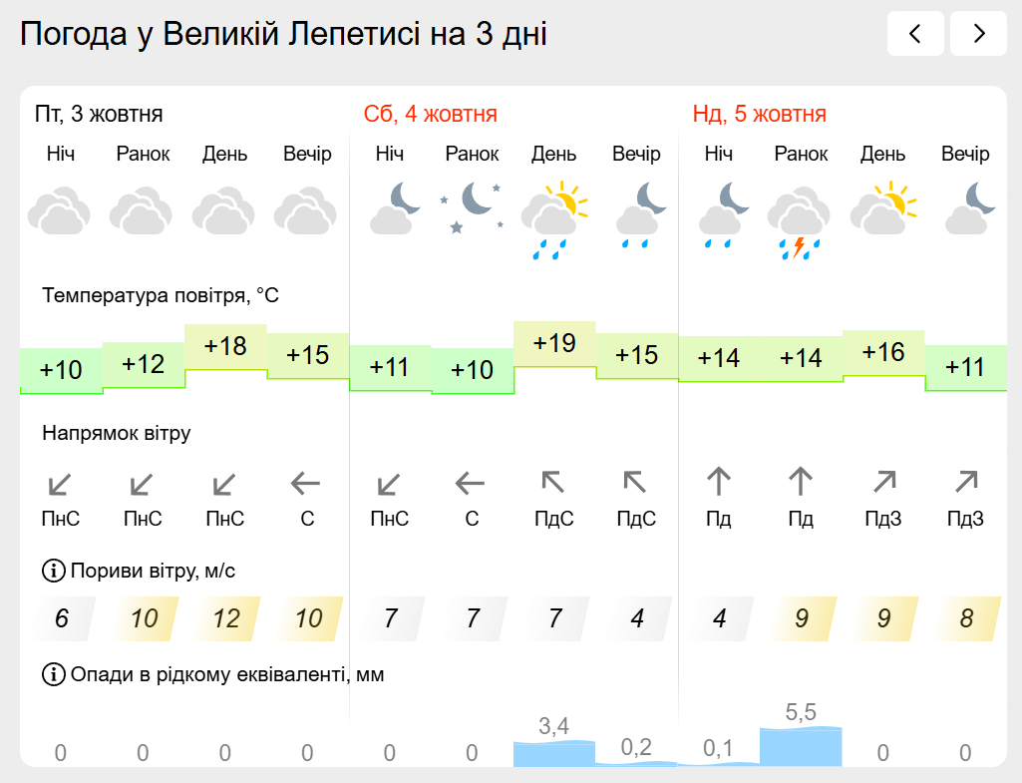
Task: Click the gust value 12 on Friday
Action: [225, 618]
